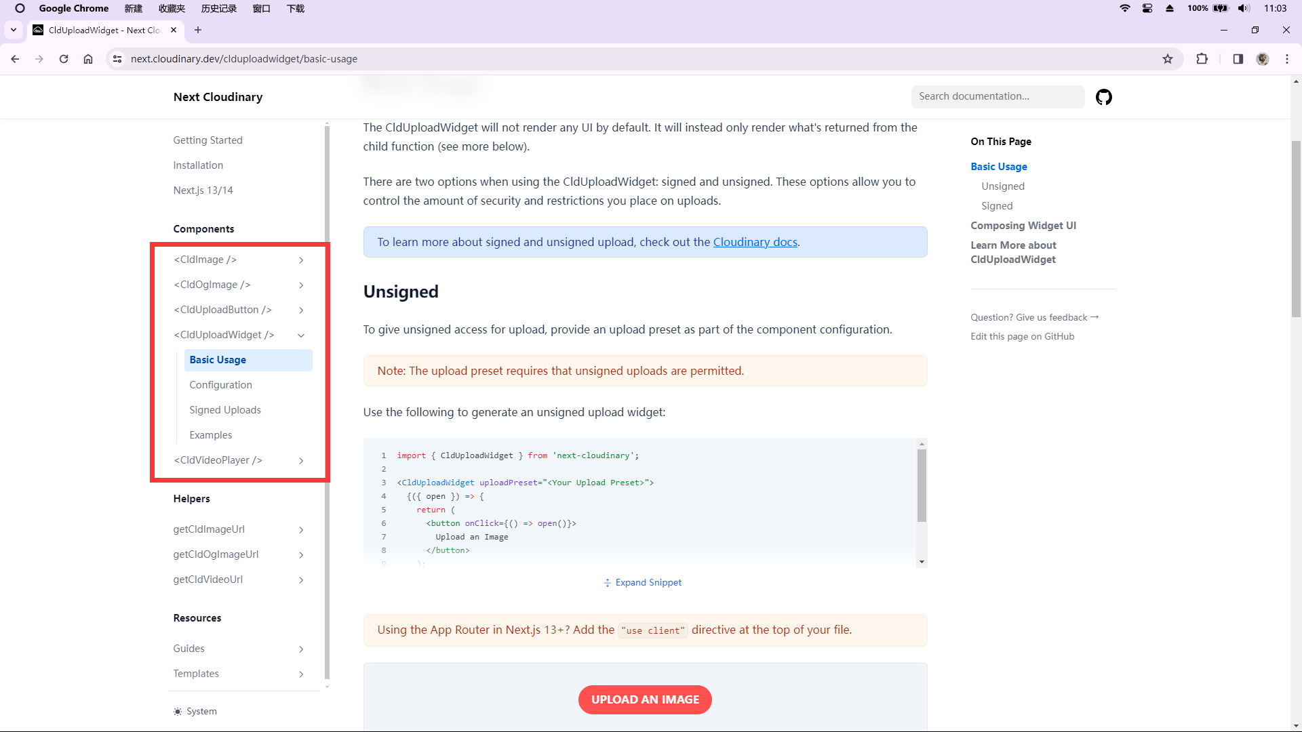Open the Installation page
Screen dimensions: 1302x732
[x=198, y=165]
